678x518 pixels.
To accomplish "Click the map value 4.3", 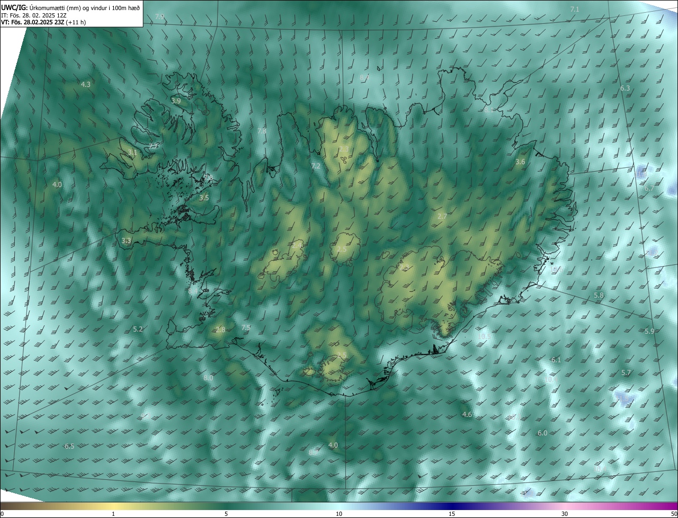I will pos(85,84).
